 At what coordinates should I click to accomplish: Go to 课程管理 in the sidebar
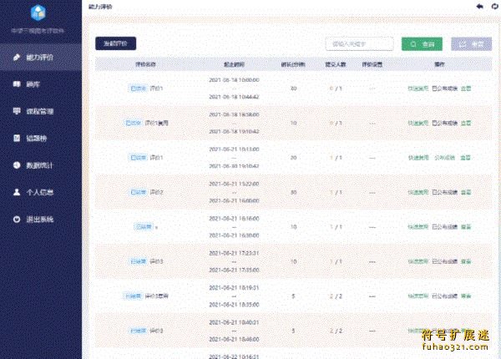(41, 111)
